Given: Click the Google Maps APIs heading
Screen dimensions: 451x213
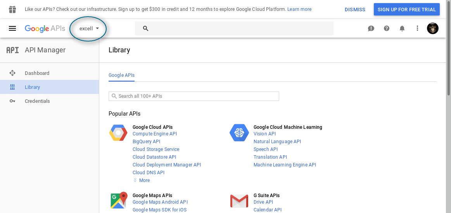Looking at the screenshot, I should [x=152, y=196].
